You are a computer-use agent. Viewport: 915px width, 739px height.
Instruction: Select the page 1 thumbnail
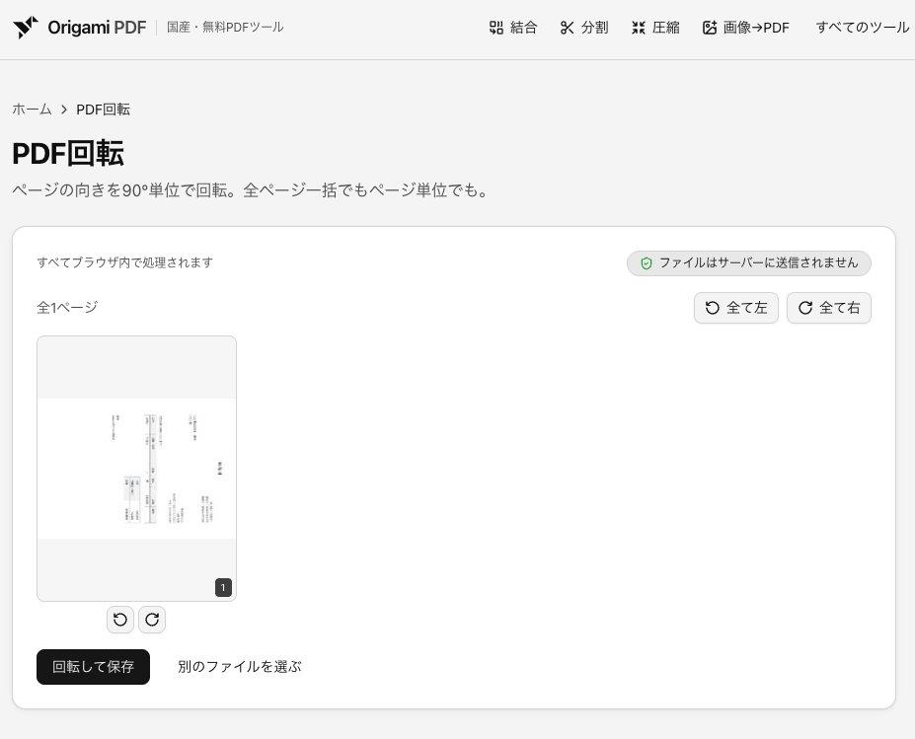(136, 469)
